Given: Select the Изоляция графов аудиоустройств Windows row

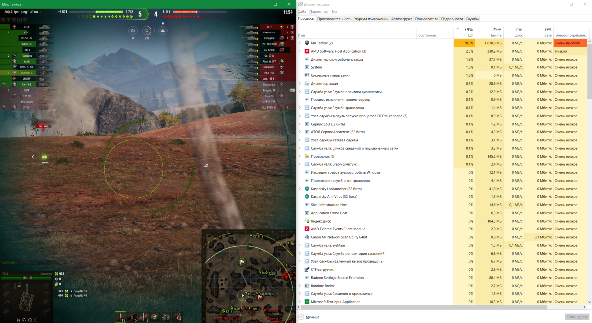Looking at the screenshot, I should (x=442, y=172).
